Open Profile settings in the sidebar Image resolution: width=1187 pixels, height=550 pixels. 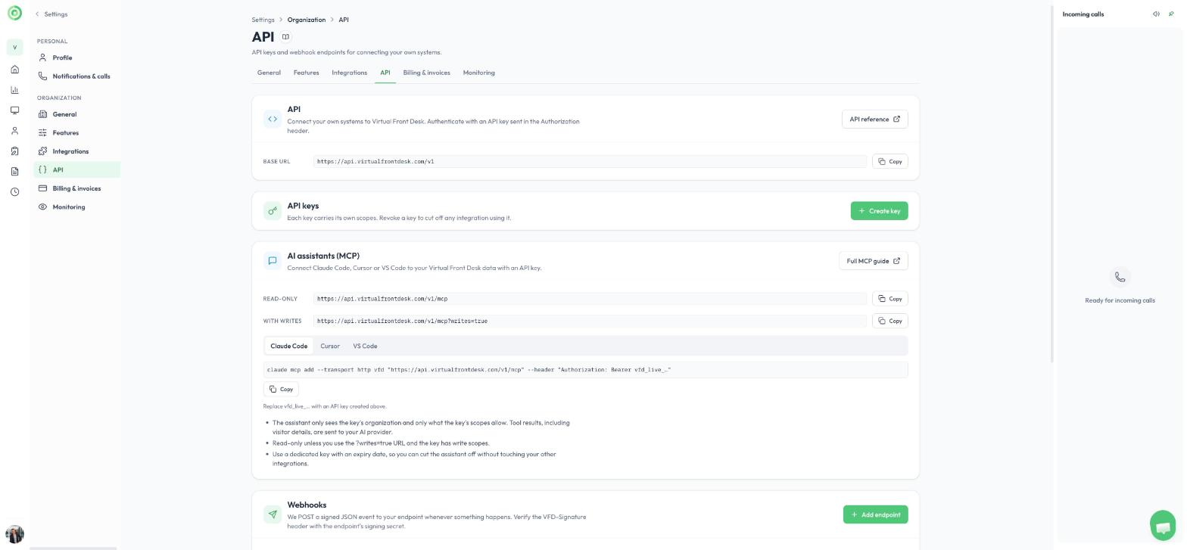(x=76, y=57)
